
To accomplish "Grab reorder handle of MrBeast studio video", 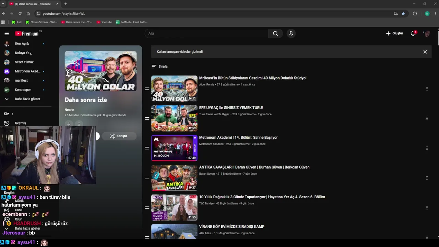I will tap(147, 89).
